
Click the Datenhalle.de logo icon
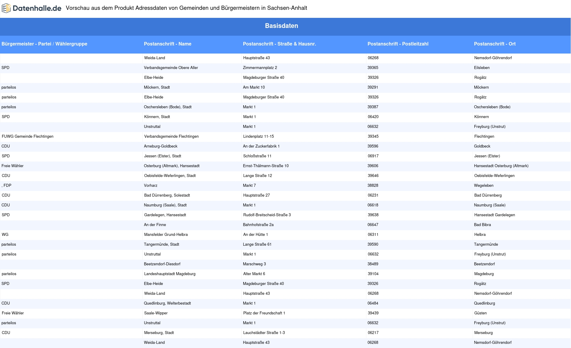point(6,8)
